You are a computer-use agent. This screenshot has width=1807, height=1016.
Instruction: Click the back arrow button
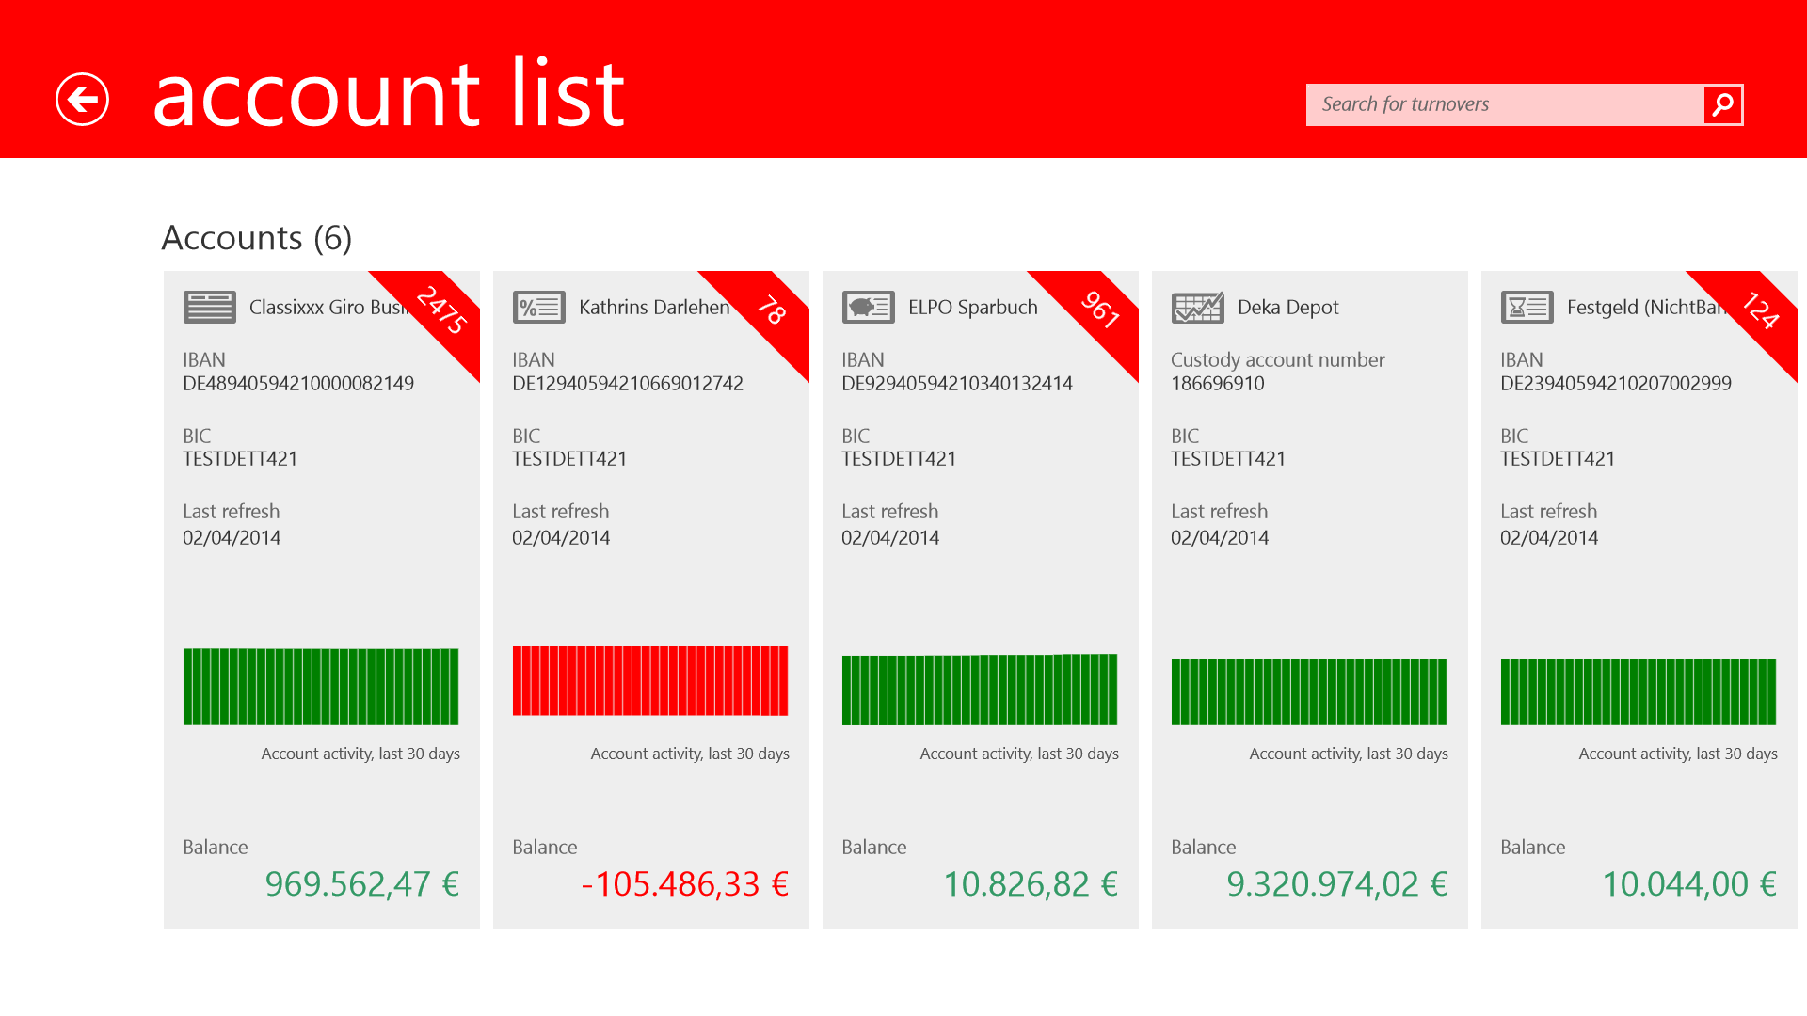click(x=83, y=99)
